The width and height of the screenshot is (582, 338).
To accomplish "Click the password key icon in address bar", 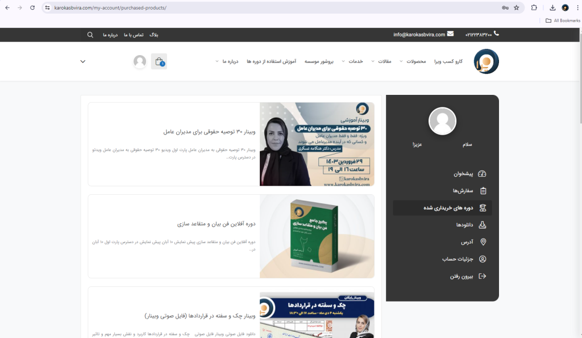I will (x=505, y=7).
